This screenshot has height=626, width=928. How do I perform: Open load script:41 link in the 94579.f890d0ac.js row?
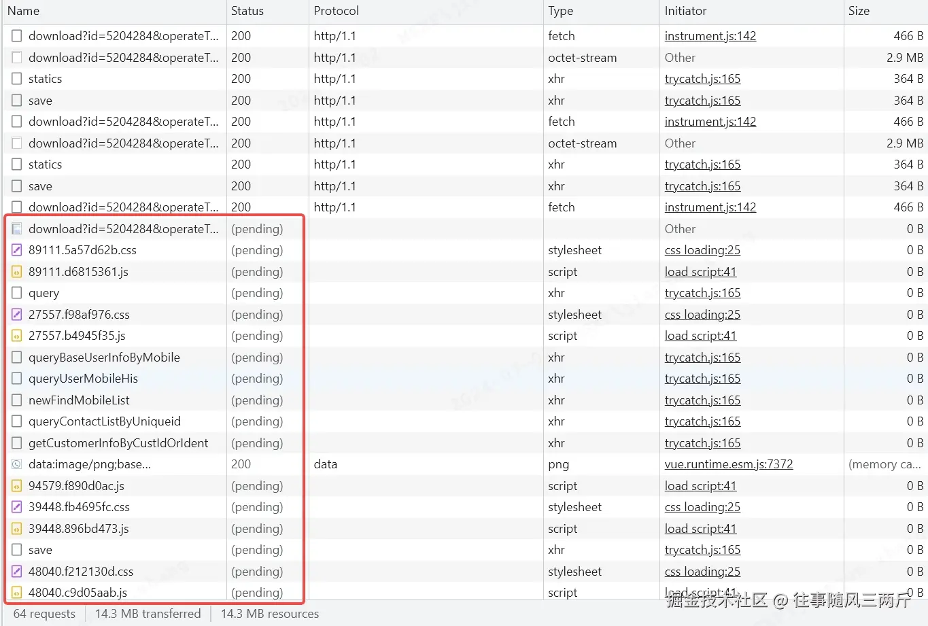pyautogui.click(x=700, y=486)
